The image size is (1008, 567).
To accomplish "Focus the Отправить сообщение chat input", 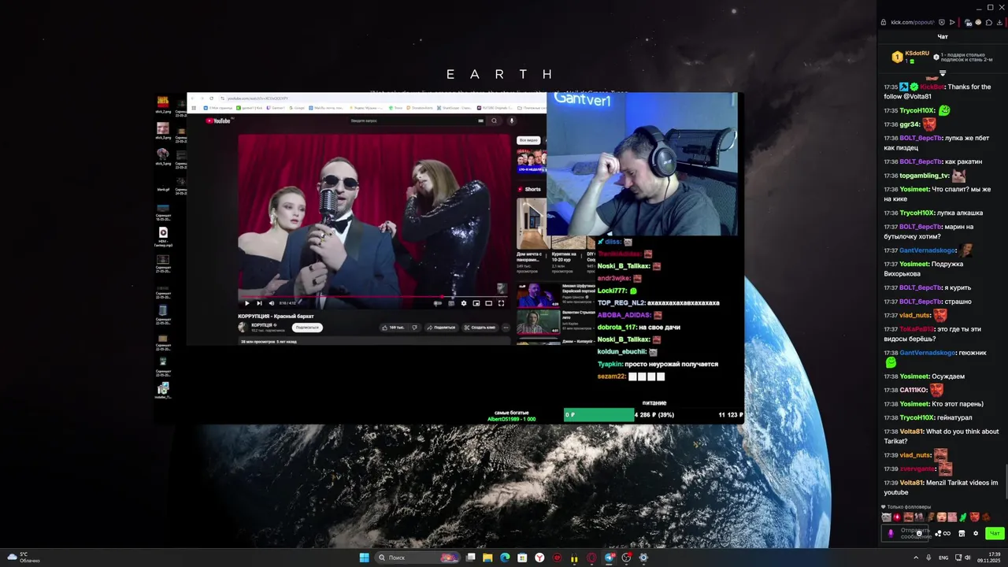I will (905, 533).
